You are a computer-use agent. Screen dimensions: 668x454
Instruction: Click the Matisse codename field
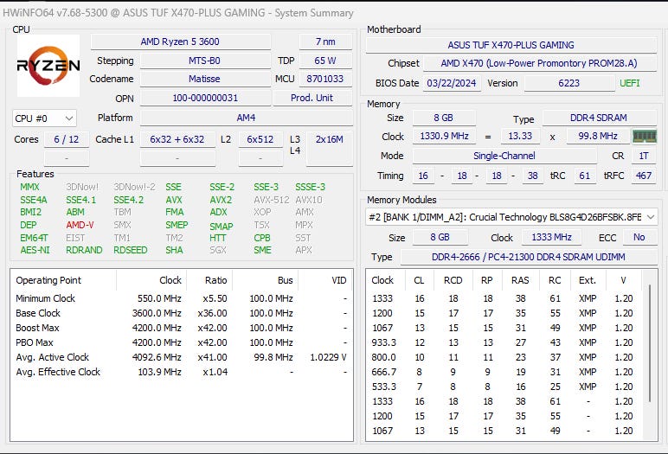click(x=204, y=79)
